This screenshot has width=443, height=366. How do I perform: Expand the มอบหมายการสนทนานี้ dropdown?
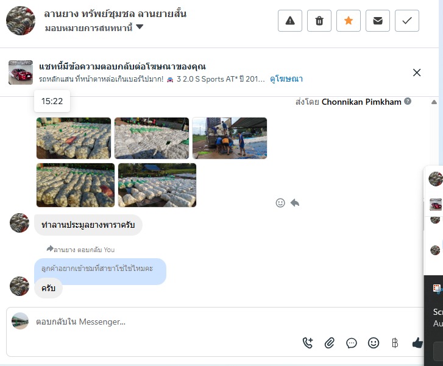[140, 27]
